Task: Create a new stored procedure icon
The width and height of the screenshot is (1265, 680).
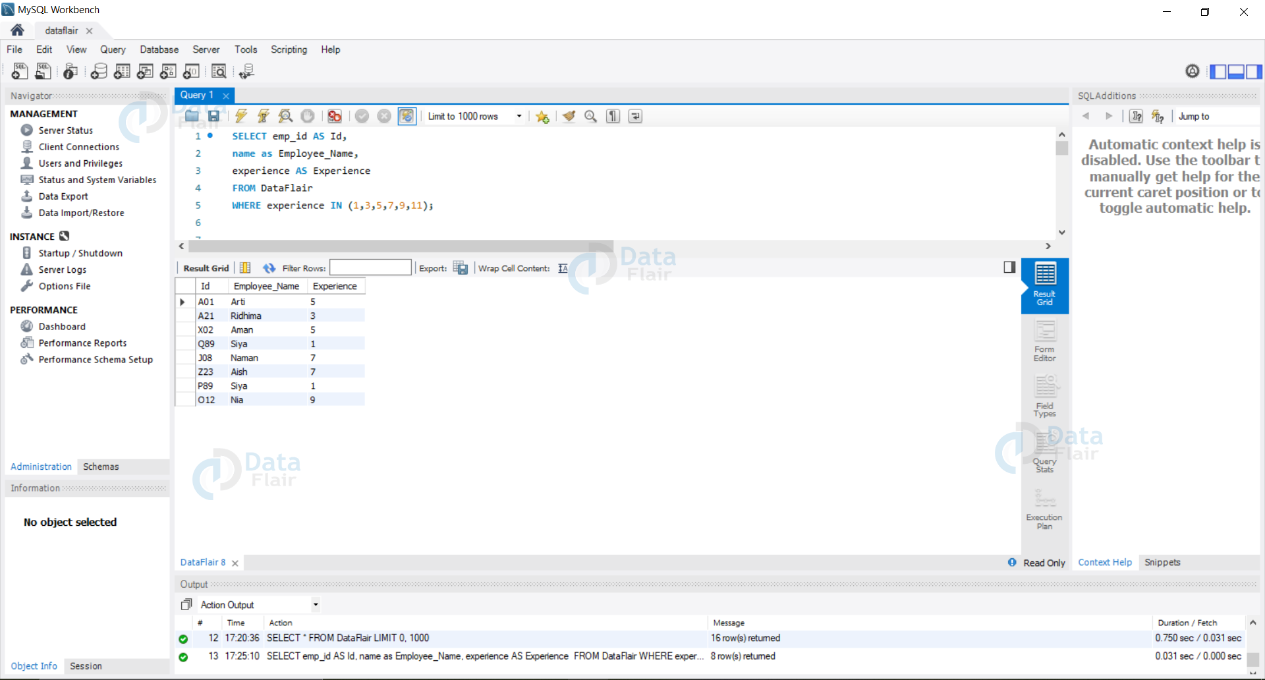Action: click(168, 71)
